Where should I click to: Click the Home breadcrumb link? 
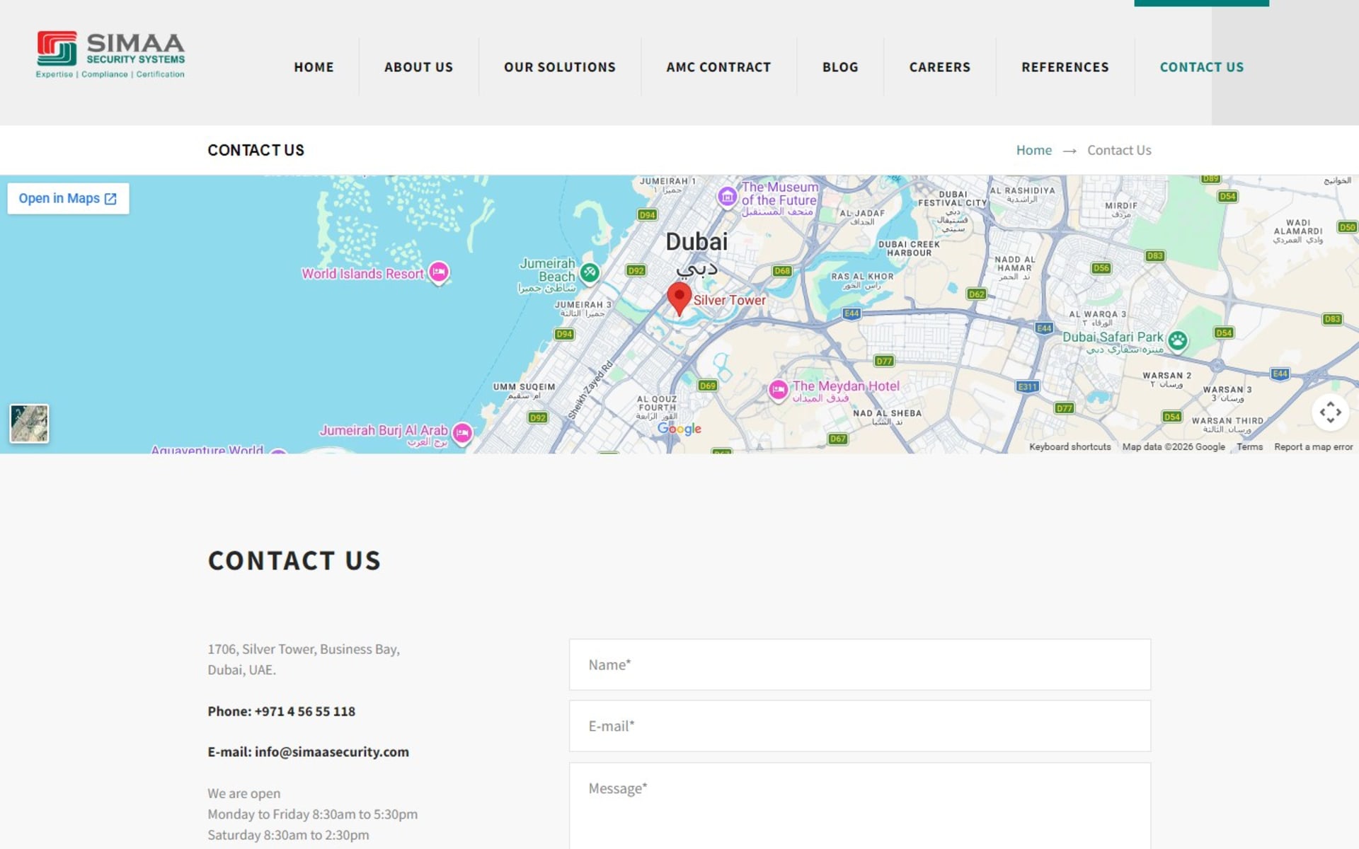pos(1034,150)
